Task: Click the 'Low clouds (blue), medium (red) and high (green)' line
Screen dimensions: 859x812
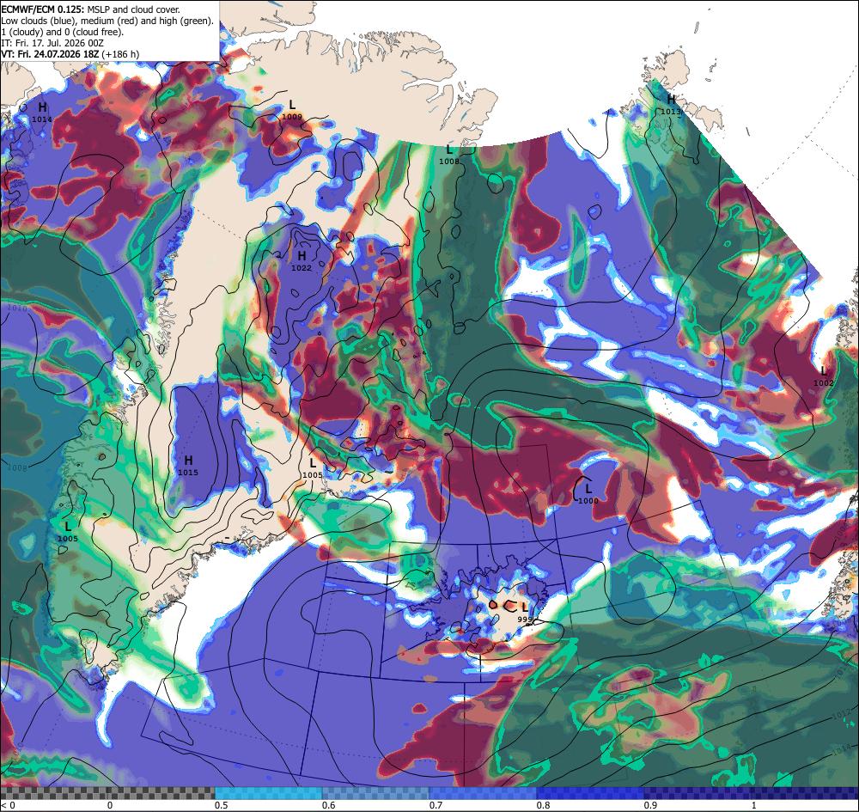Action: point(107,21)
